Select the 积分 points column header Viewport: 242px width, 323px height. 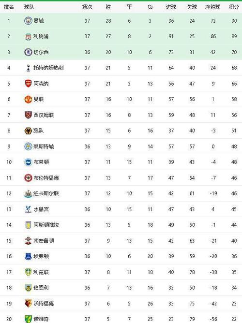pyautogui.click(x=234, y=7)
